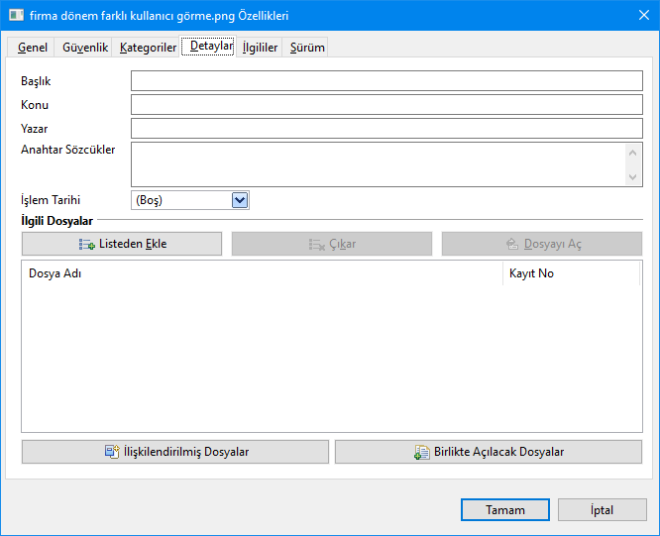Switch to the Genel tab

pyautogui.click(x=33, y=48)
